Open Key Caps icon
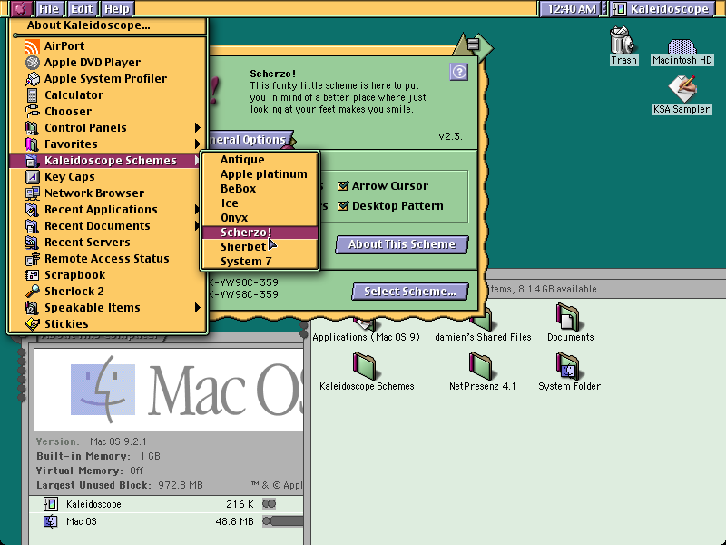The width and height of the screenshot is (726, 545). [x=32, y=176]
